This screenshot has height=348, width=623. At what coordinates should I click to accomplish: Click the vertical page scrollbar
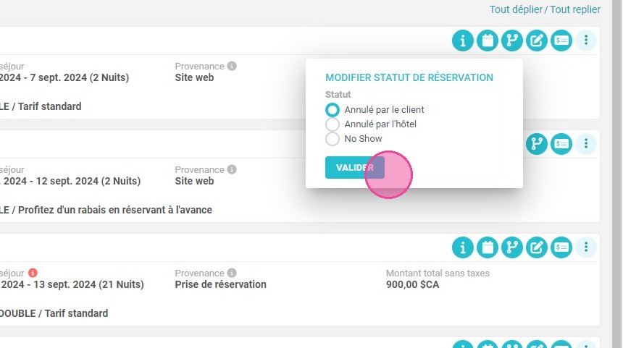tap(617, 174)
